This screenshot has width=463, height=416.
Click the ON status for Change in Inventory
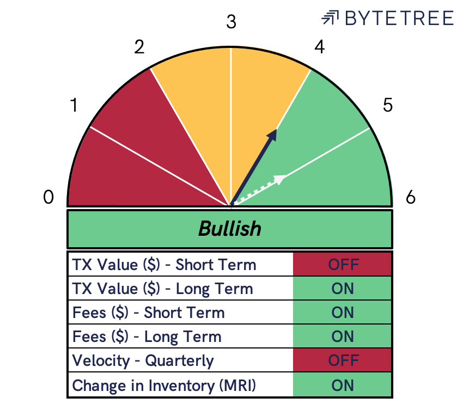coord(343,385)
